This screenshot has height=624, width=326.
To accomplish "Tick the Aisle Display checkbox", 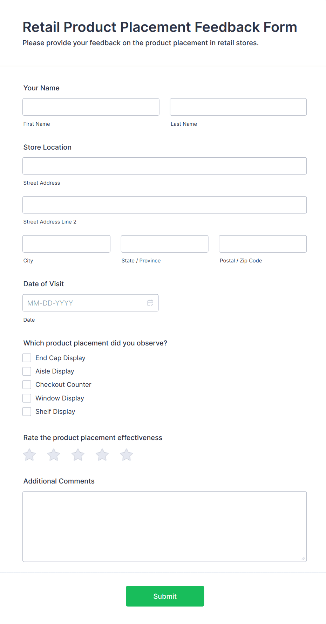I will point(27,371).
